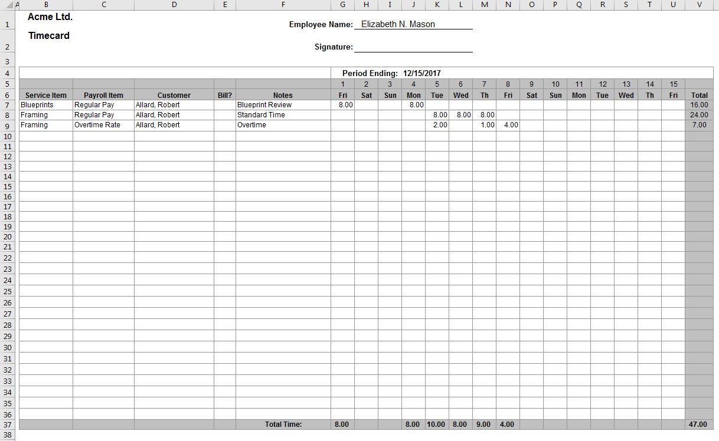Click the 4.00 overtime hours cell in row 9

click(508, 125)
